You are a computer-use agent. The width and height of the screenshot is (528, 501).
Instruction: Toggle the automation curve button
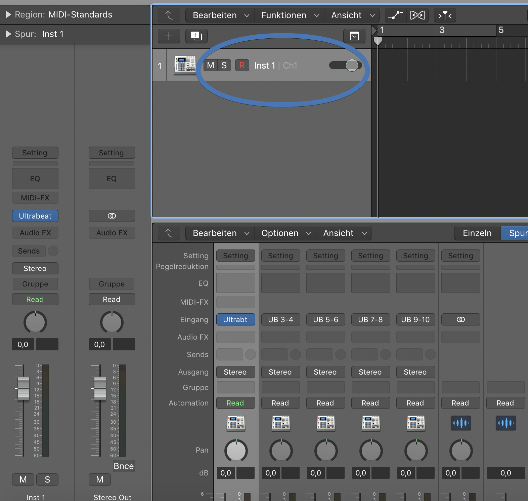[x=396, y=15]
